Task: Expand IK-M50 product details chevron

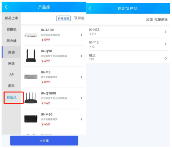Action: 81,119
